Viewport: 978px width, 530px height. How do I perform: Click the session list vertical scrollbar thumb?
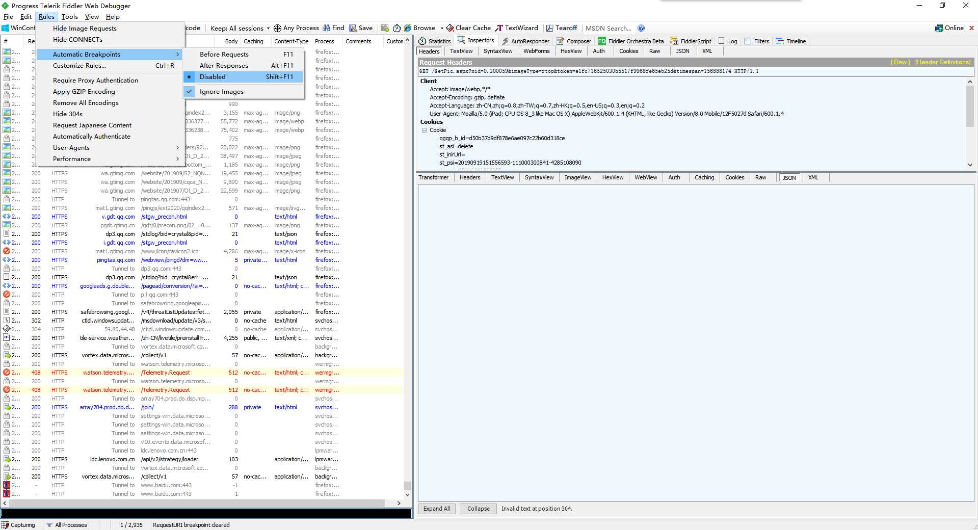[407, 486]
